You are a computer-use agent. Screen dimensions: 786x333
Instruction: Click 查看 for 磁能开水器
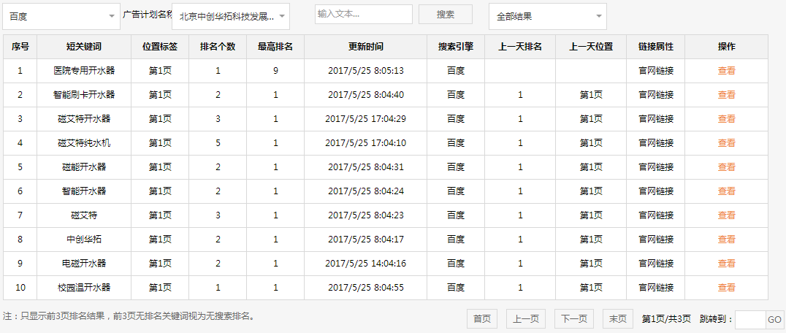point(726,166)
